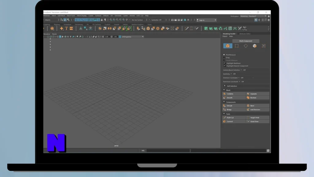
Task: Click the Bevel cube shelf icon
Action: click(148, 29)
